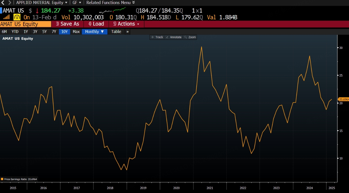Screen dimensions: 349x193
Task: Switch to the Table view
Action: [x=116, y=31]
